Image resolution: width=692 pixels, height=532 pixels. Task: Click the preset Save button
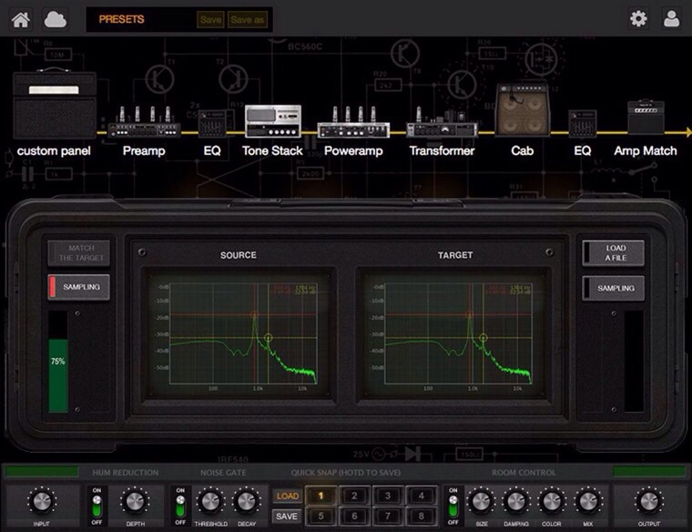[210, 19]
